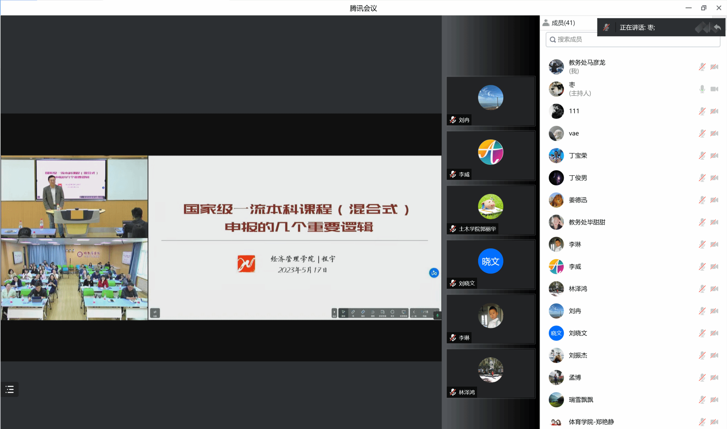Select member 姜德迅 in list

578,200
